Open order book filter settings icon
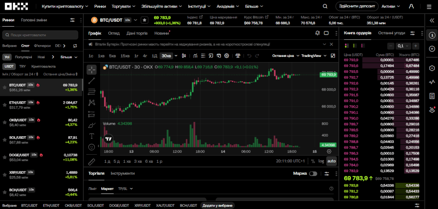438x209 pixels. tap(412, 33)
